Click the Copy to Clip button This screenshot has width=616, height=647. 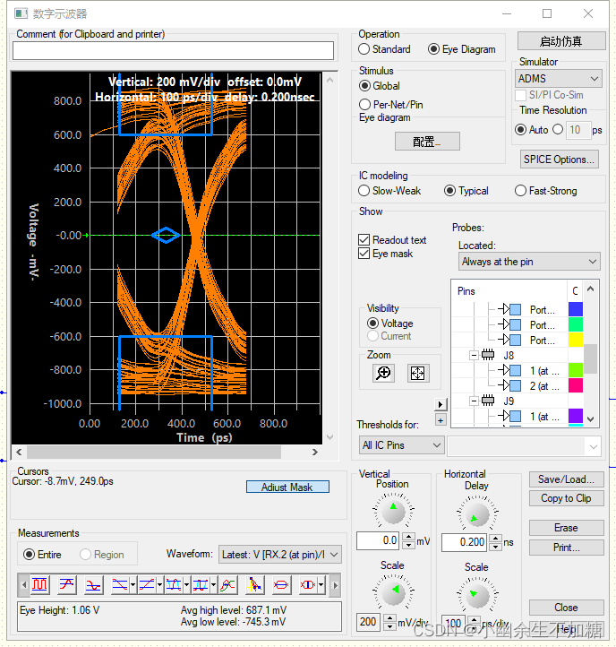point(567,498)
